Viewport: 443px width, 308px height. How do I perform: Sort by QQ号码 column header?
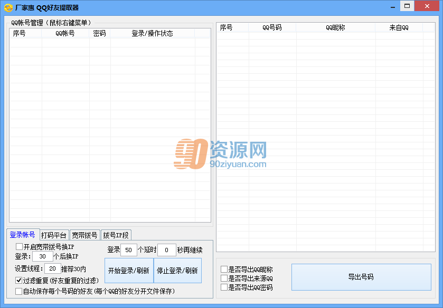[272, 27]
